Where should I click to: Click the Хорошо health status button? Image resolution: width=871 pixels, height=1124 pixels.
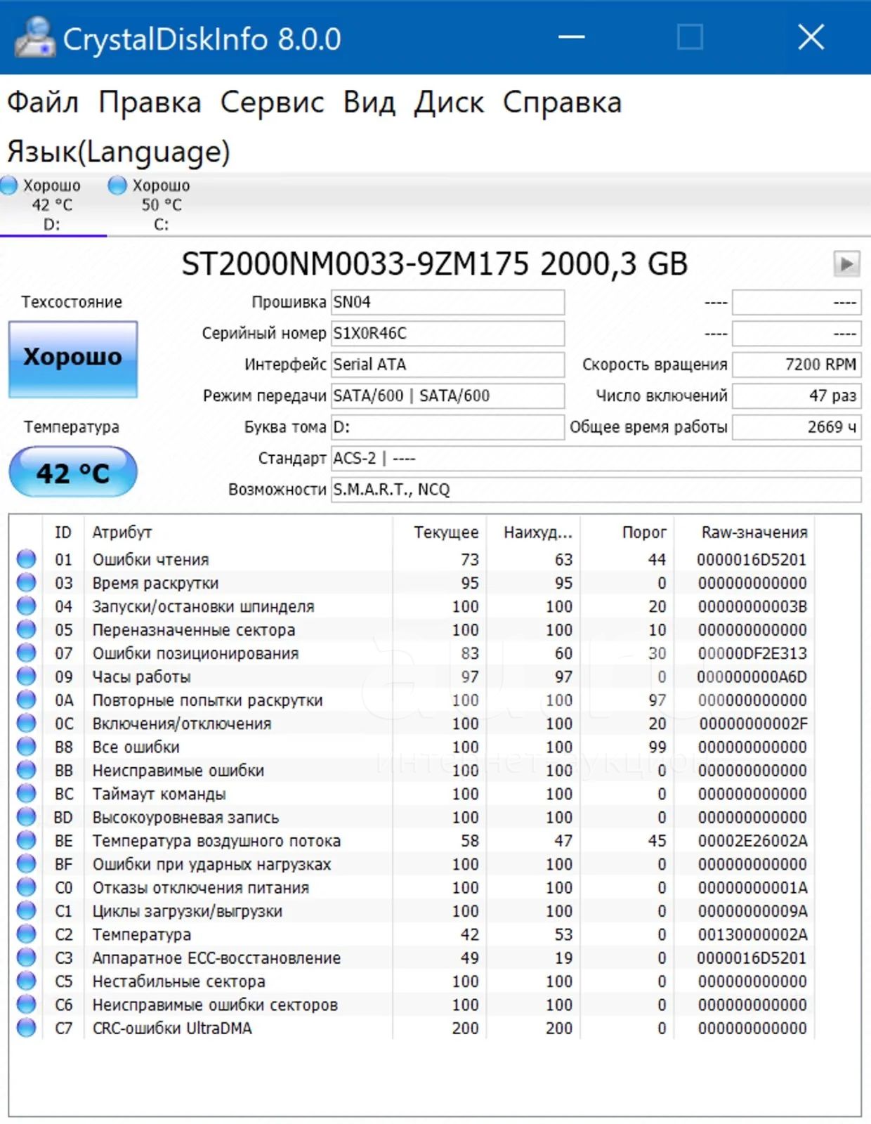click(73, 359)
